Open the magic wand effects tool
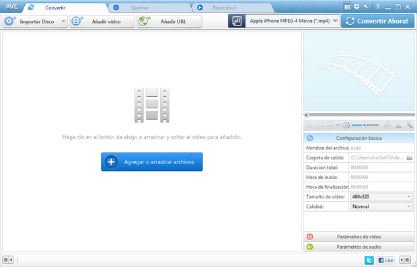 410,125
